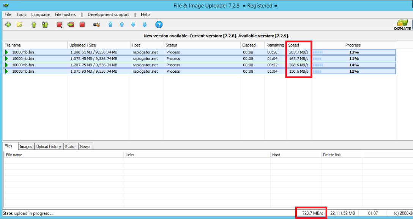Open the Development support menu

(x=108, y=14)
